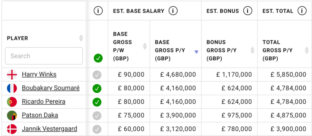Open Patson Daka player link
The width and height of the screenshot is (312, 136).
click(x=40, y=115)
